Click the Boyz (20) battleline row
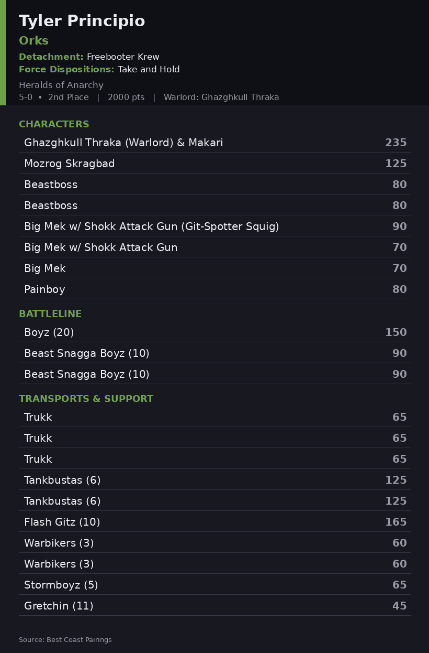The image size is (429, 653). click(214, 332)
